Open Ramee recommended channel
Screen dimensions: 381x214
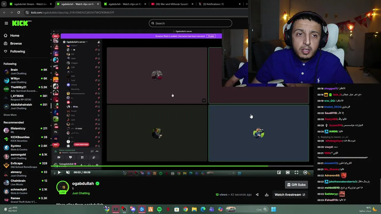point(25,200)
